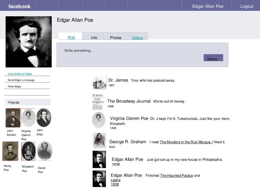
Task: Click The Broadway Journal post avatar
Action: pyautogui.click(x=98, y=102)
